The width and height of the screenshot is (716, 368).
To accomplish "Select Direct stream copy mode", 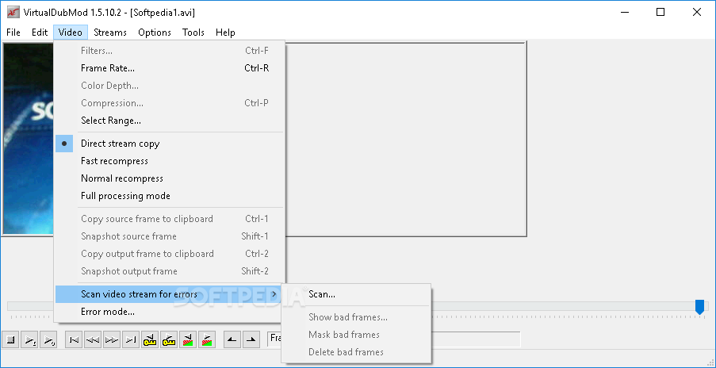I will pos(170,144).
